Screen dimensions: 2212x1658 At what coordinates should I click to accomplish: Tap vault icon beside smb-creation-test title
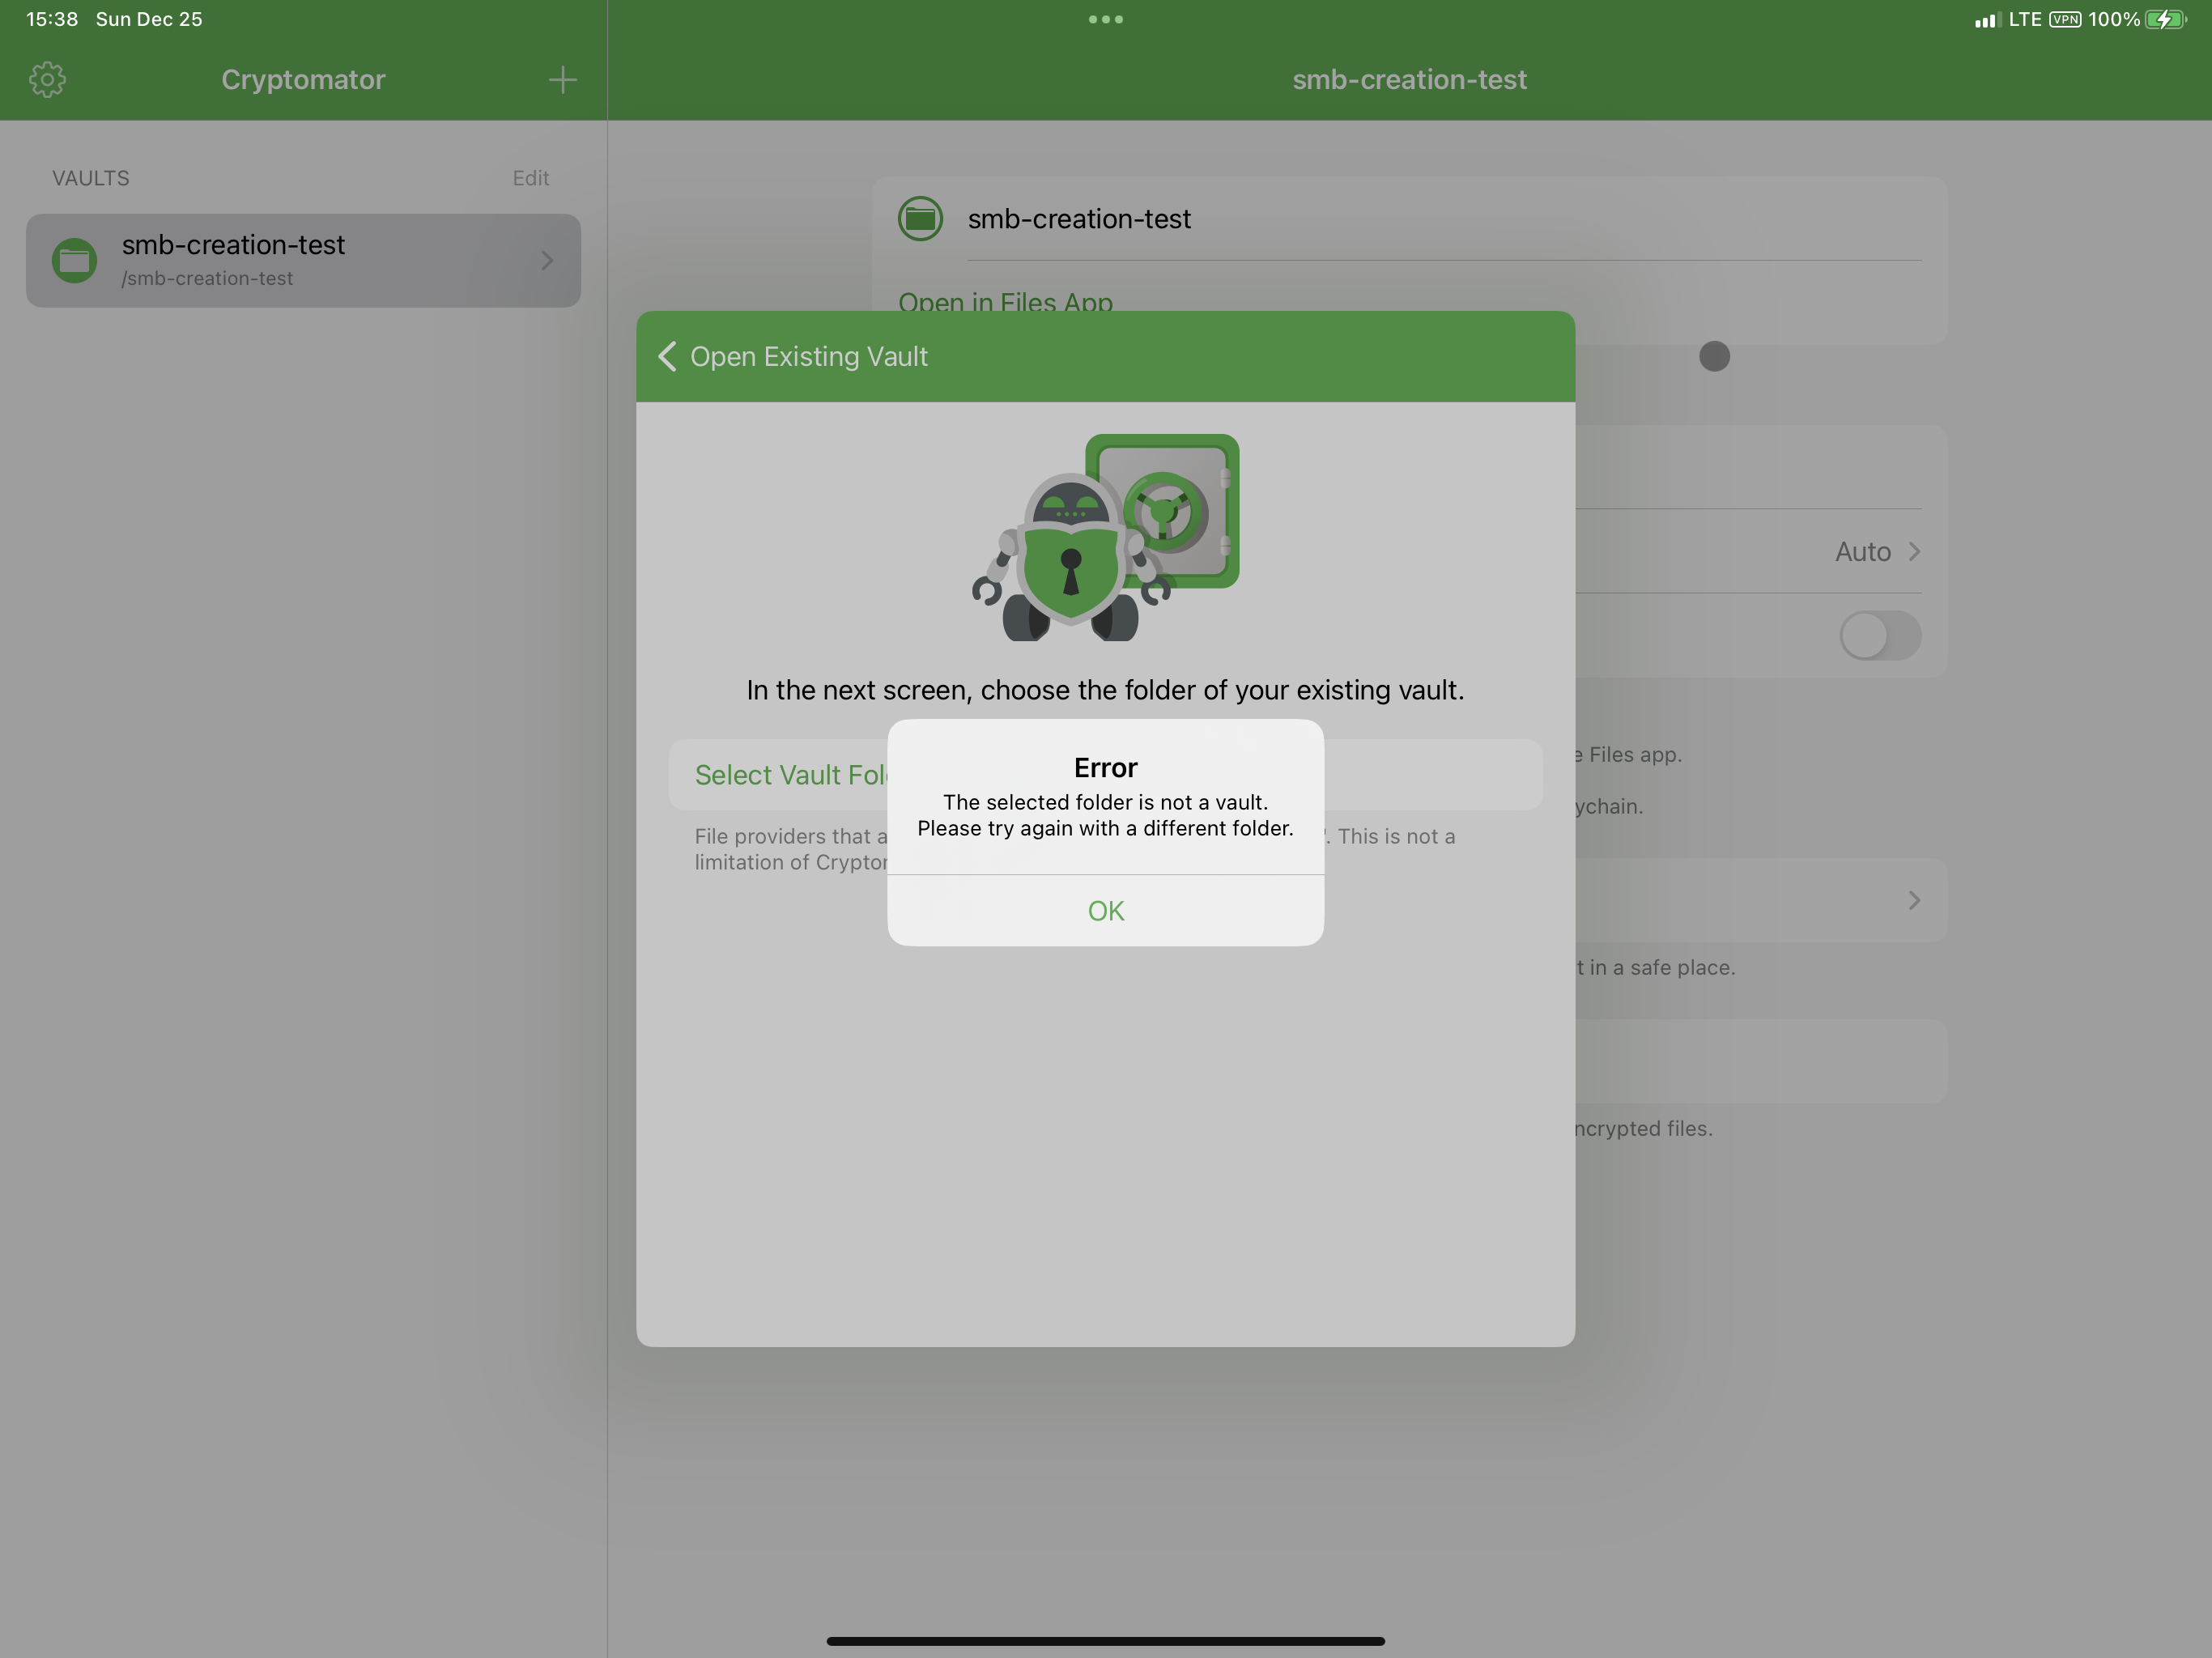click(919, 219)
